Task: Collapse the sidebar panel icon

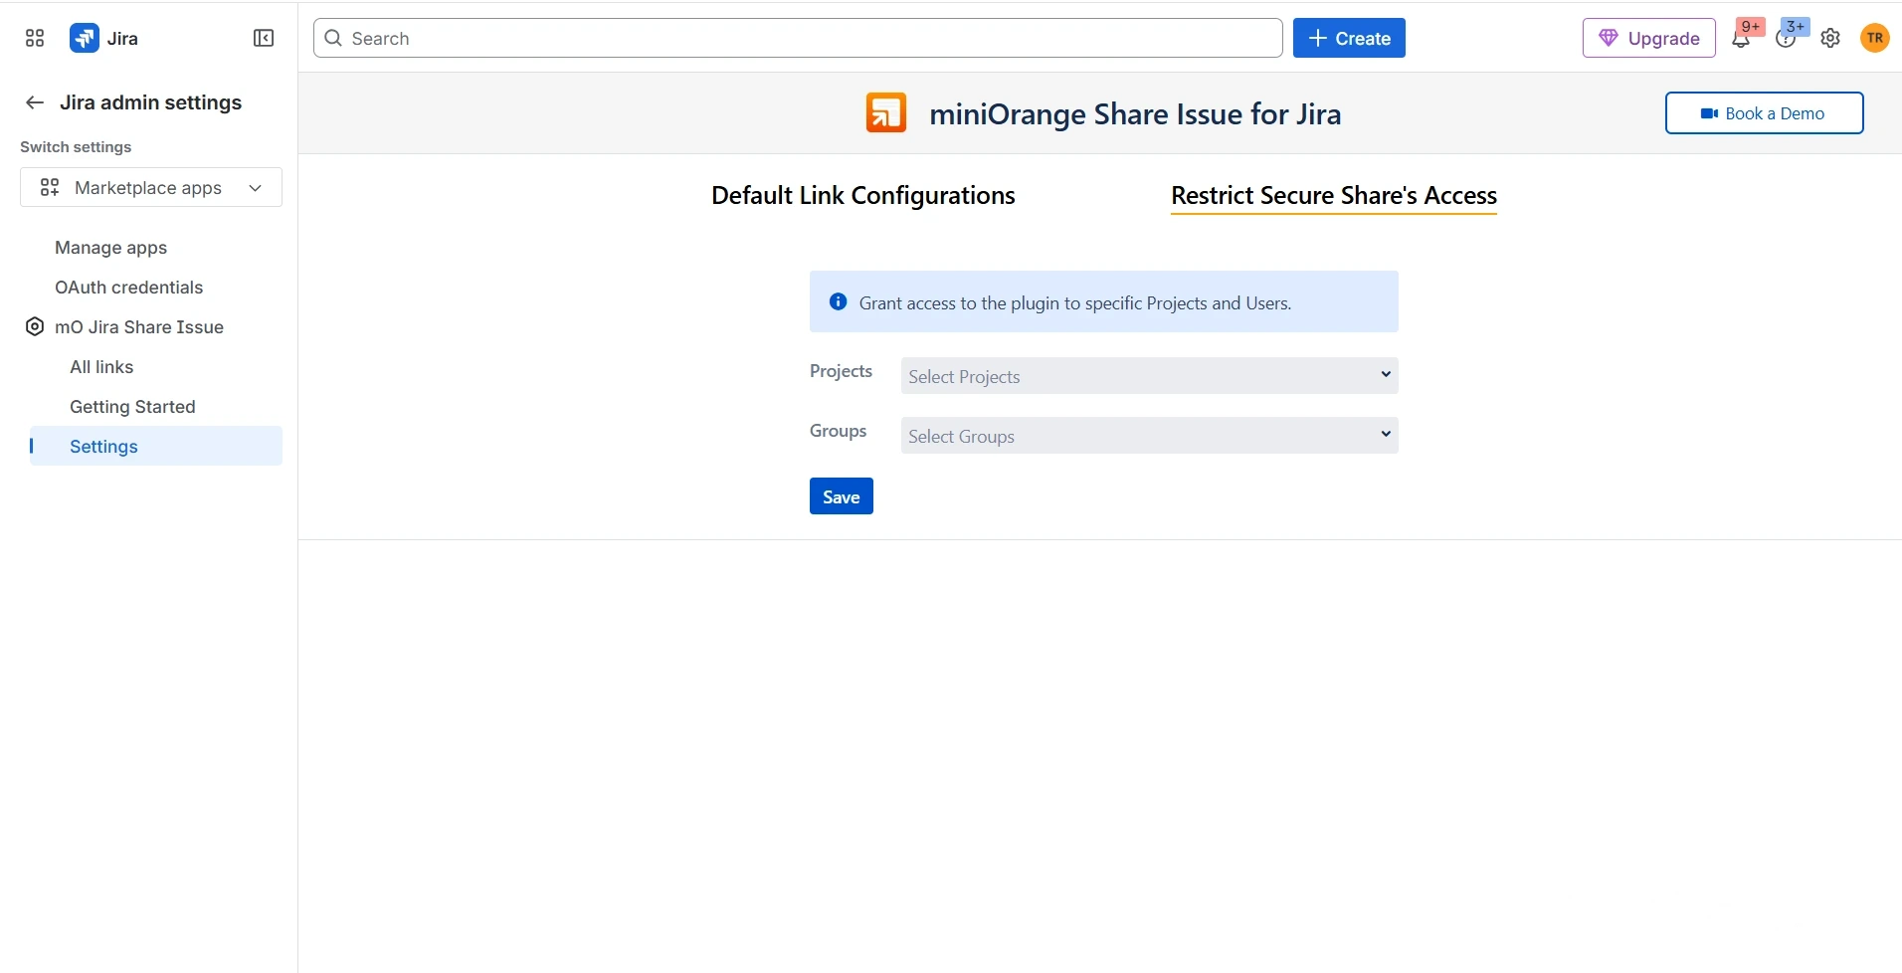Action: [264, 38]
